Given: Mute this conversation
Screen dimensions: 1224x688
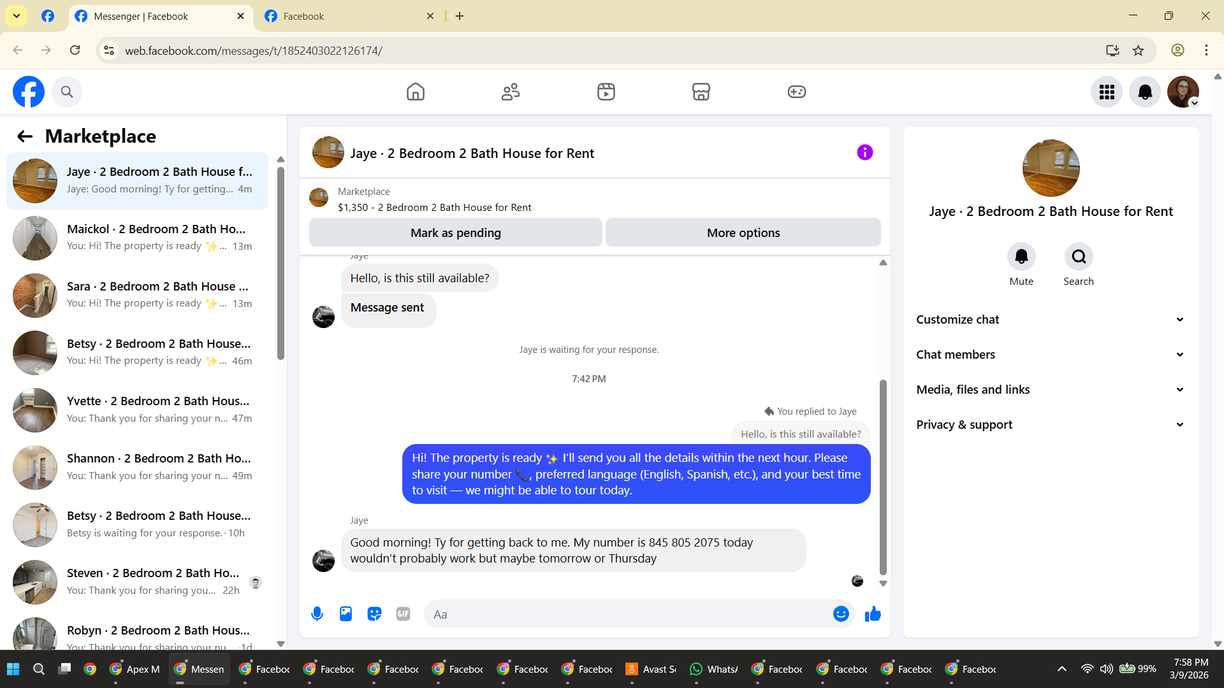Looking at the screenshot, I should [x=1021, y=257].
